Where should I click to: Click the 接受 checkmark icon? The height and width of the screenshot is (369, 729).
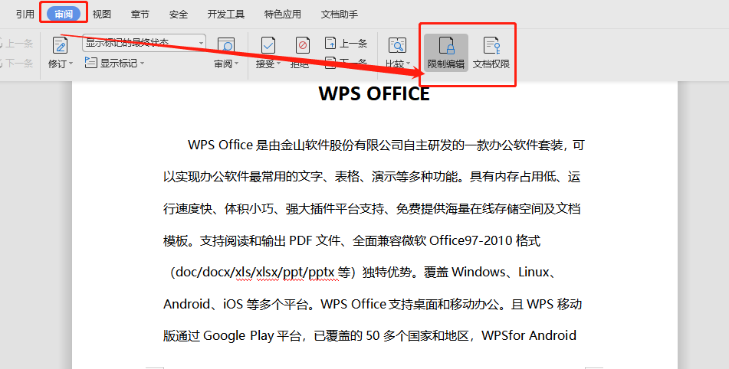268,45
